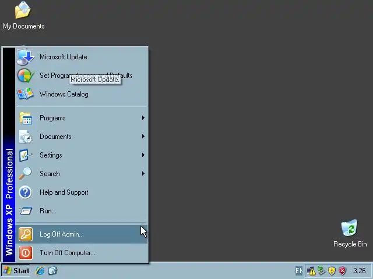Click the Documents clock icon
Image resolution: width=373 pixels, height=279 pixels.
(x=26, y=137)
